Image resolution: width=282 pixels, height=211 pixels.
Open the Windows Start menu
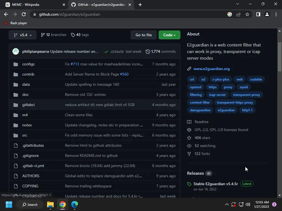pos(9,204)
